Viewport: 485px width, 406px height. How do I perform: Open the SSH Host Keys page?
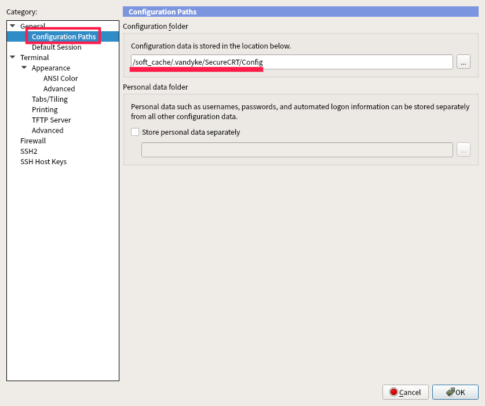pyautogui.click(x=43, y=161)
